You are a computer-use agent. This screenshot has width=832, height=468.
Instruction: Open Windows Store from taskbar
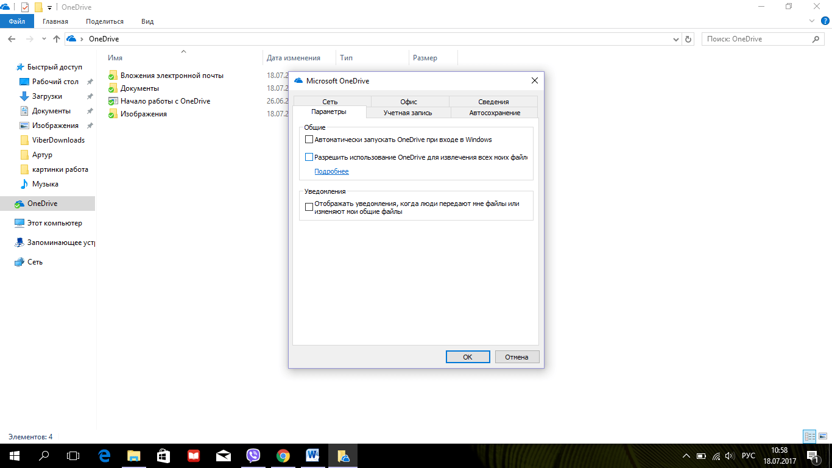point(164,456)
